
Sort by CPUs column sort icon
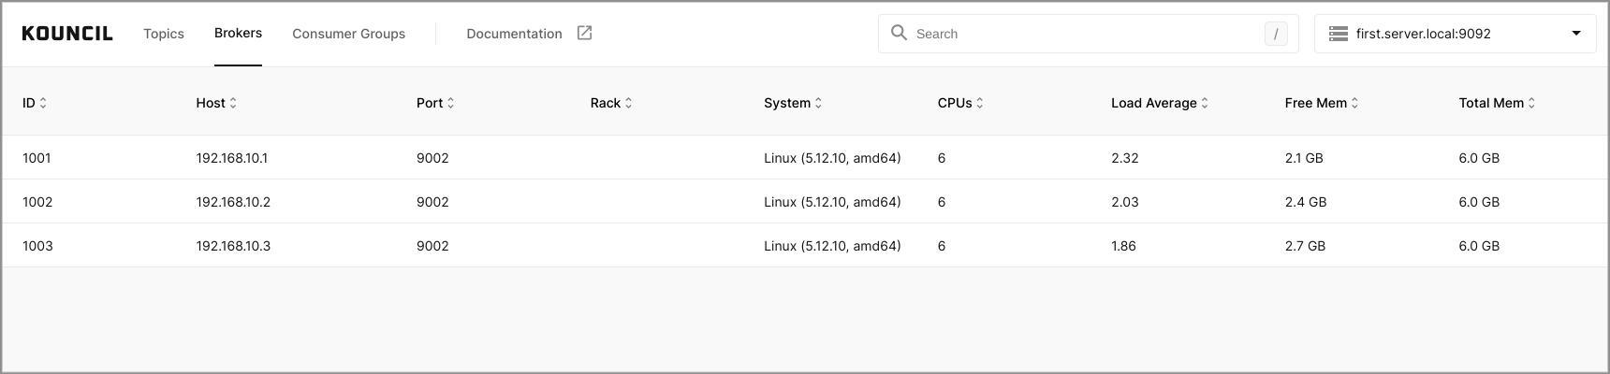pyautogui.click(x=980, y=103)
